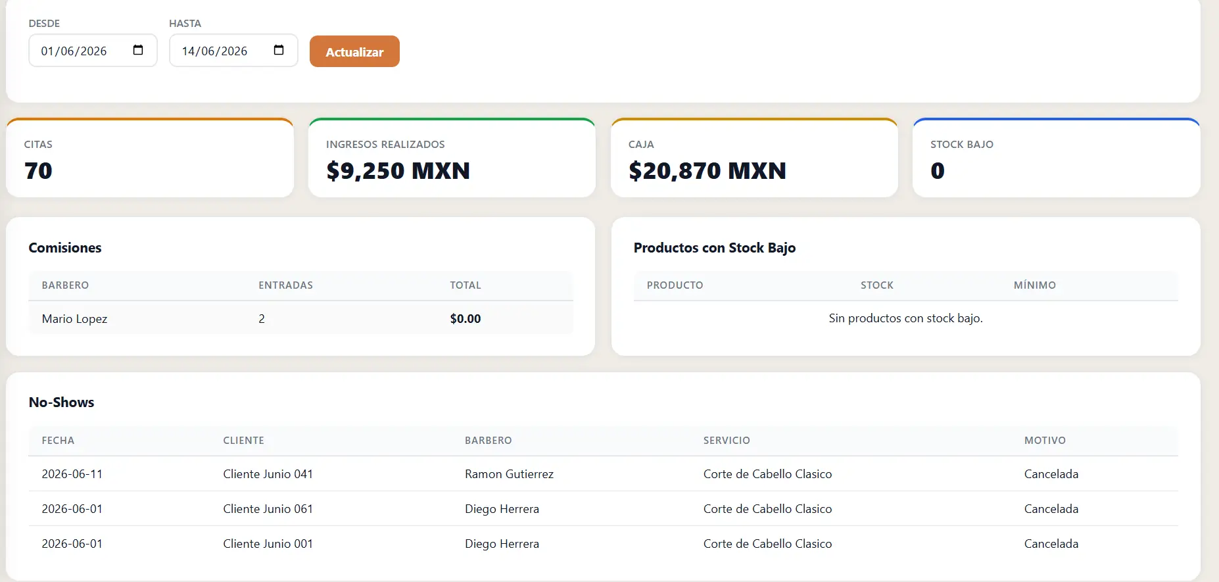Click the Barbero column header in Comisiones
1219x582 pixels.
[65, 285]
